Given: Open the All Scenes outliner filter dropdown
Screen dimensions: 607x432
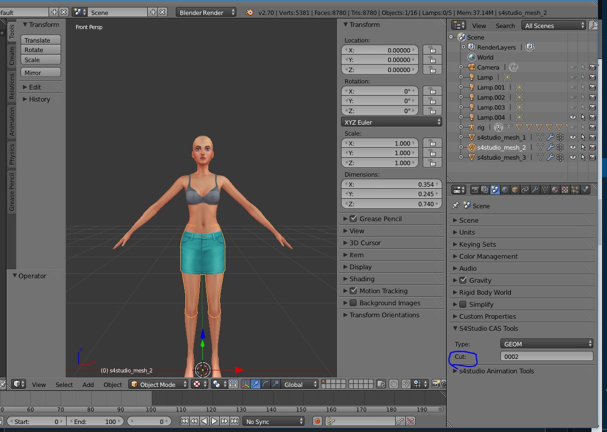Looking at the screenshot, I should coord(553,26).
